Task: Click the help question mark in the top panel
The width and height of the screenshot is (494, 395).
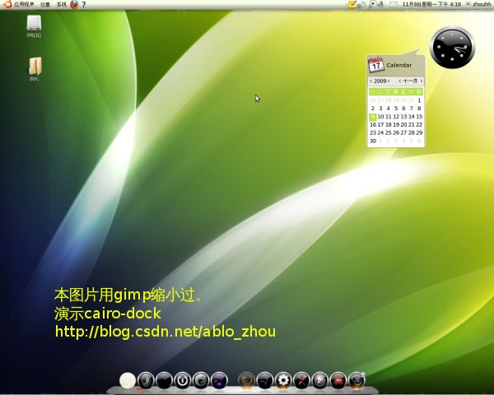Action: (x=83, y=5)
